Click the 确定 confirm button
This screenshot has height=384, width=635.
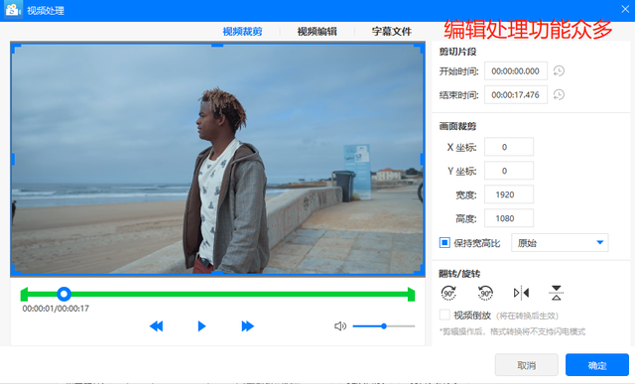[597, 365]
